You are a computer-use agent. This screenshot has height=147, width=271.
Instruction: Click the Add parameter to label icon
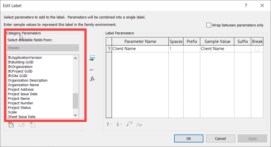pos(92,58)
